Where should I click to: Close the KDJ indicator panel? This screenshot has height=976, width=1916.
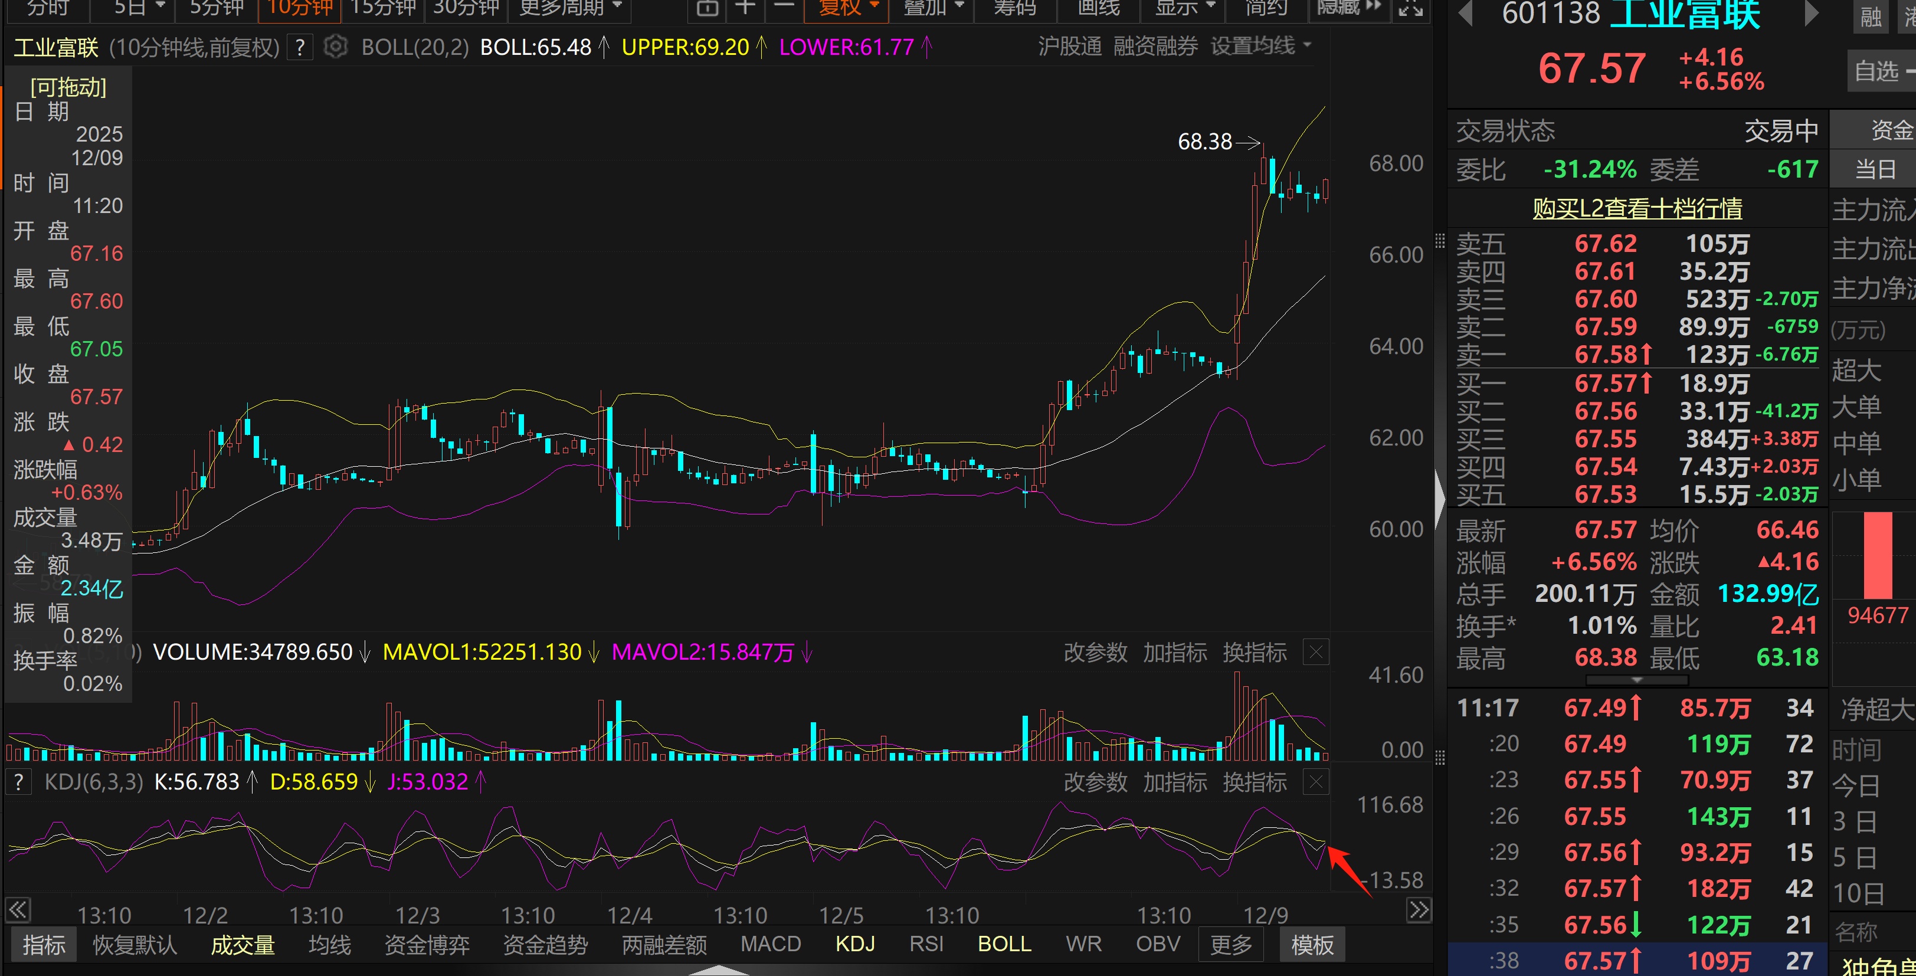pyautogui.click(x=1315, y=782)
